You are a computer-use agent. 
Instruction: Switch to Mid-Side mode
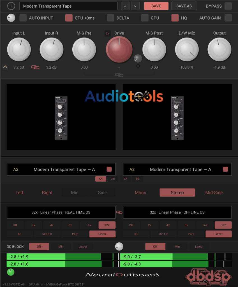[x=214, y=193]
